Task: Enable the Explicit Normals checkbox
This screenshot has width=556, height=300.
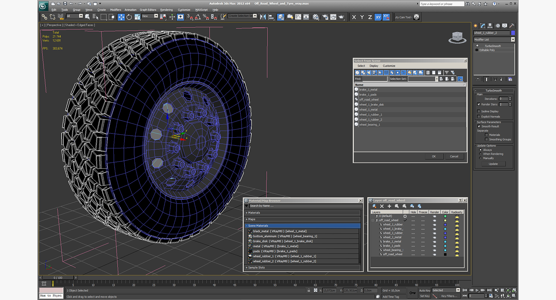Action: [479, 117]
